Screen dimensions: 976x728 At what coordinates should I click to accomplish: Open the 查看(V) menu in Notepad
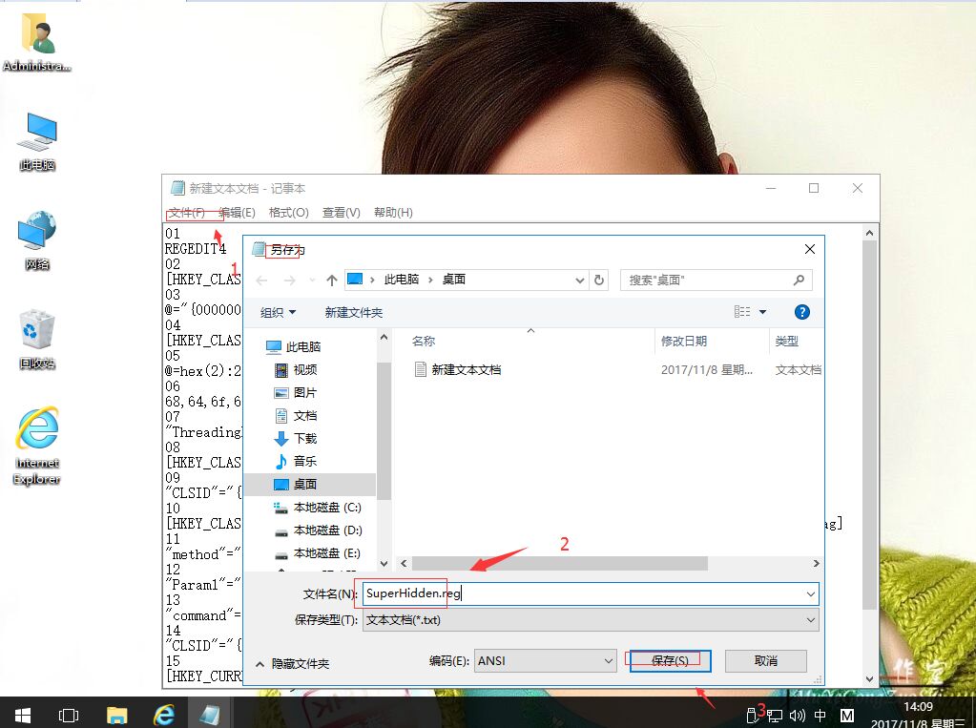tap(340, 212)
